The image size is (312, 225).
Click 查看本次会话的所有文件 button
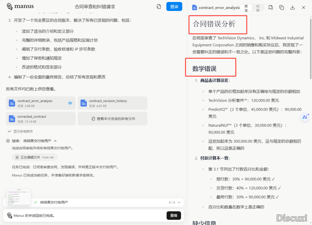point(112,119)
